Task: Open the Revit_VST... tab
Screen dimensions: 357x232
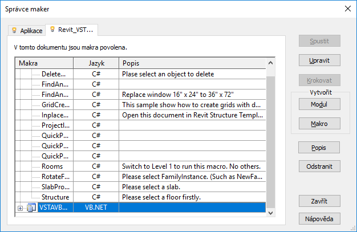Action: click(73, 29)
